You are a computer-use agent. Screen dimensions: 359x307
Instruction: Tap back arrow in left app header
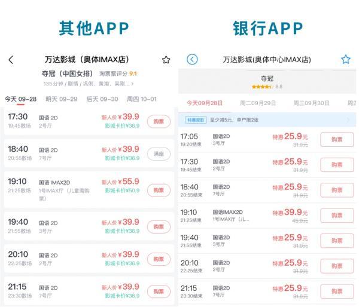tap(11, 60)
